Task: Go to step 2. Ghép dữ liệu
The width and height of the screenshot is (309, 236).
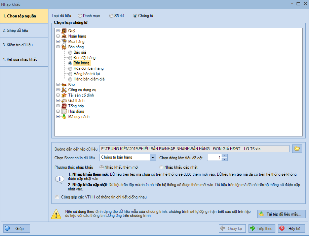Action: (24, 31)
